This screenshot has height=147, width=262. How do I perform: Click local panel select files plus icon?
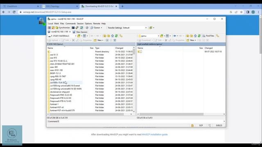coord(107,40)
